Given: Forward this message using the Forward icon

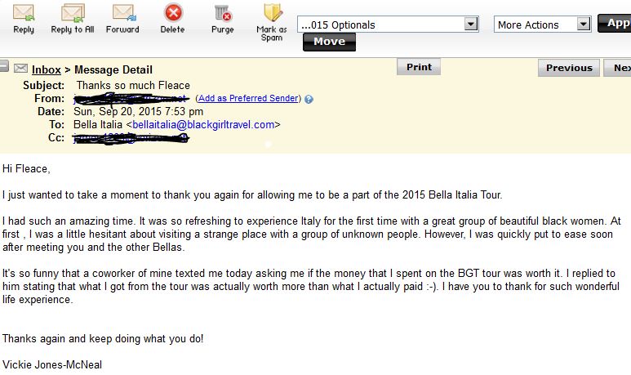Looking at the screenshot, I should [124, 13].
